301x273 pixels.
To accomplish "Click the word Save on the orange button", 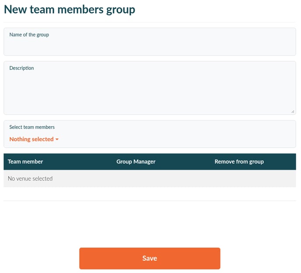I will (150, 259).
